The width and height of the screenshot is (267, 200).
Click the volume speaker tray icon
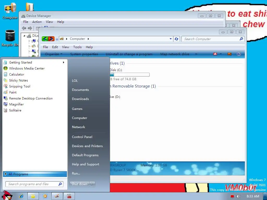(238, 196)
